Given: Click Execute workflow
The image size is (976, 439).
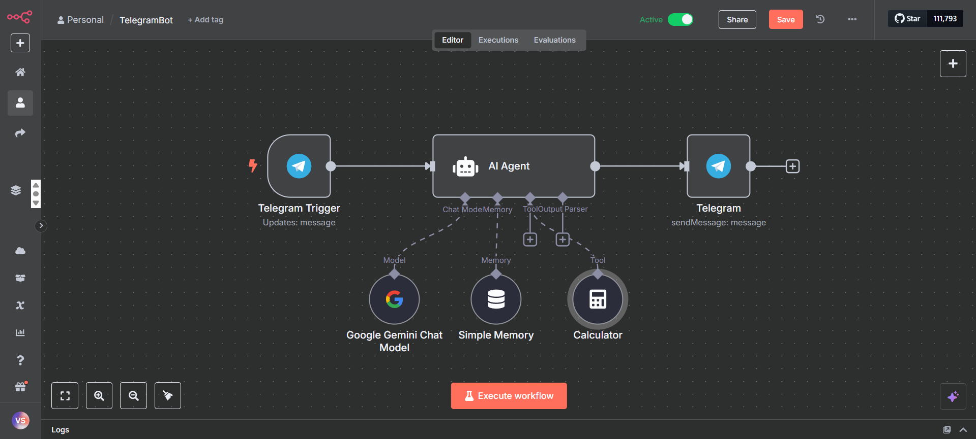Looking at the screenshot, I should click(509, 396).
